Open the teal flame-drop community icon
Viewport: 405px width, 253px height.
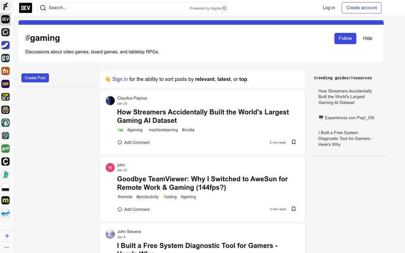[5, 123]
